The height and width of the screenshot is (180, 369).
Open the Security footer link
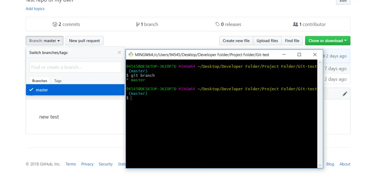click(x=106, y=164)
